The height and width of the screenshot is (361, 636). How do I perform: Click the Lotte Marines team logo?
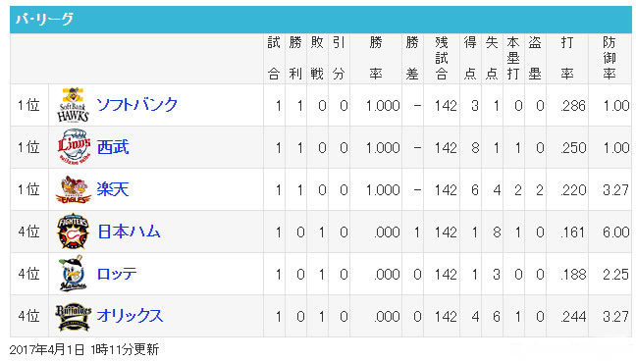point(73,274)
